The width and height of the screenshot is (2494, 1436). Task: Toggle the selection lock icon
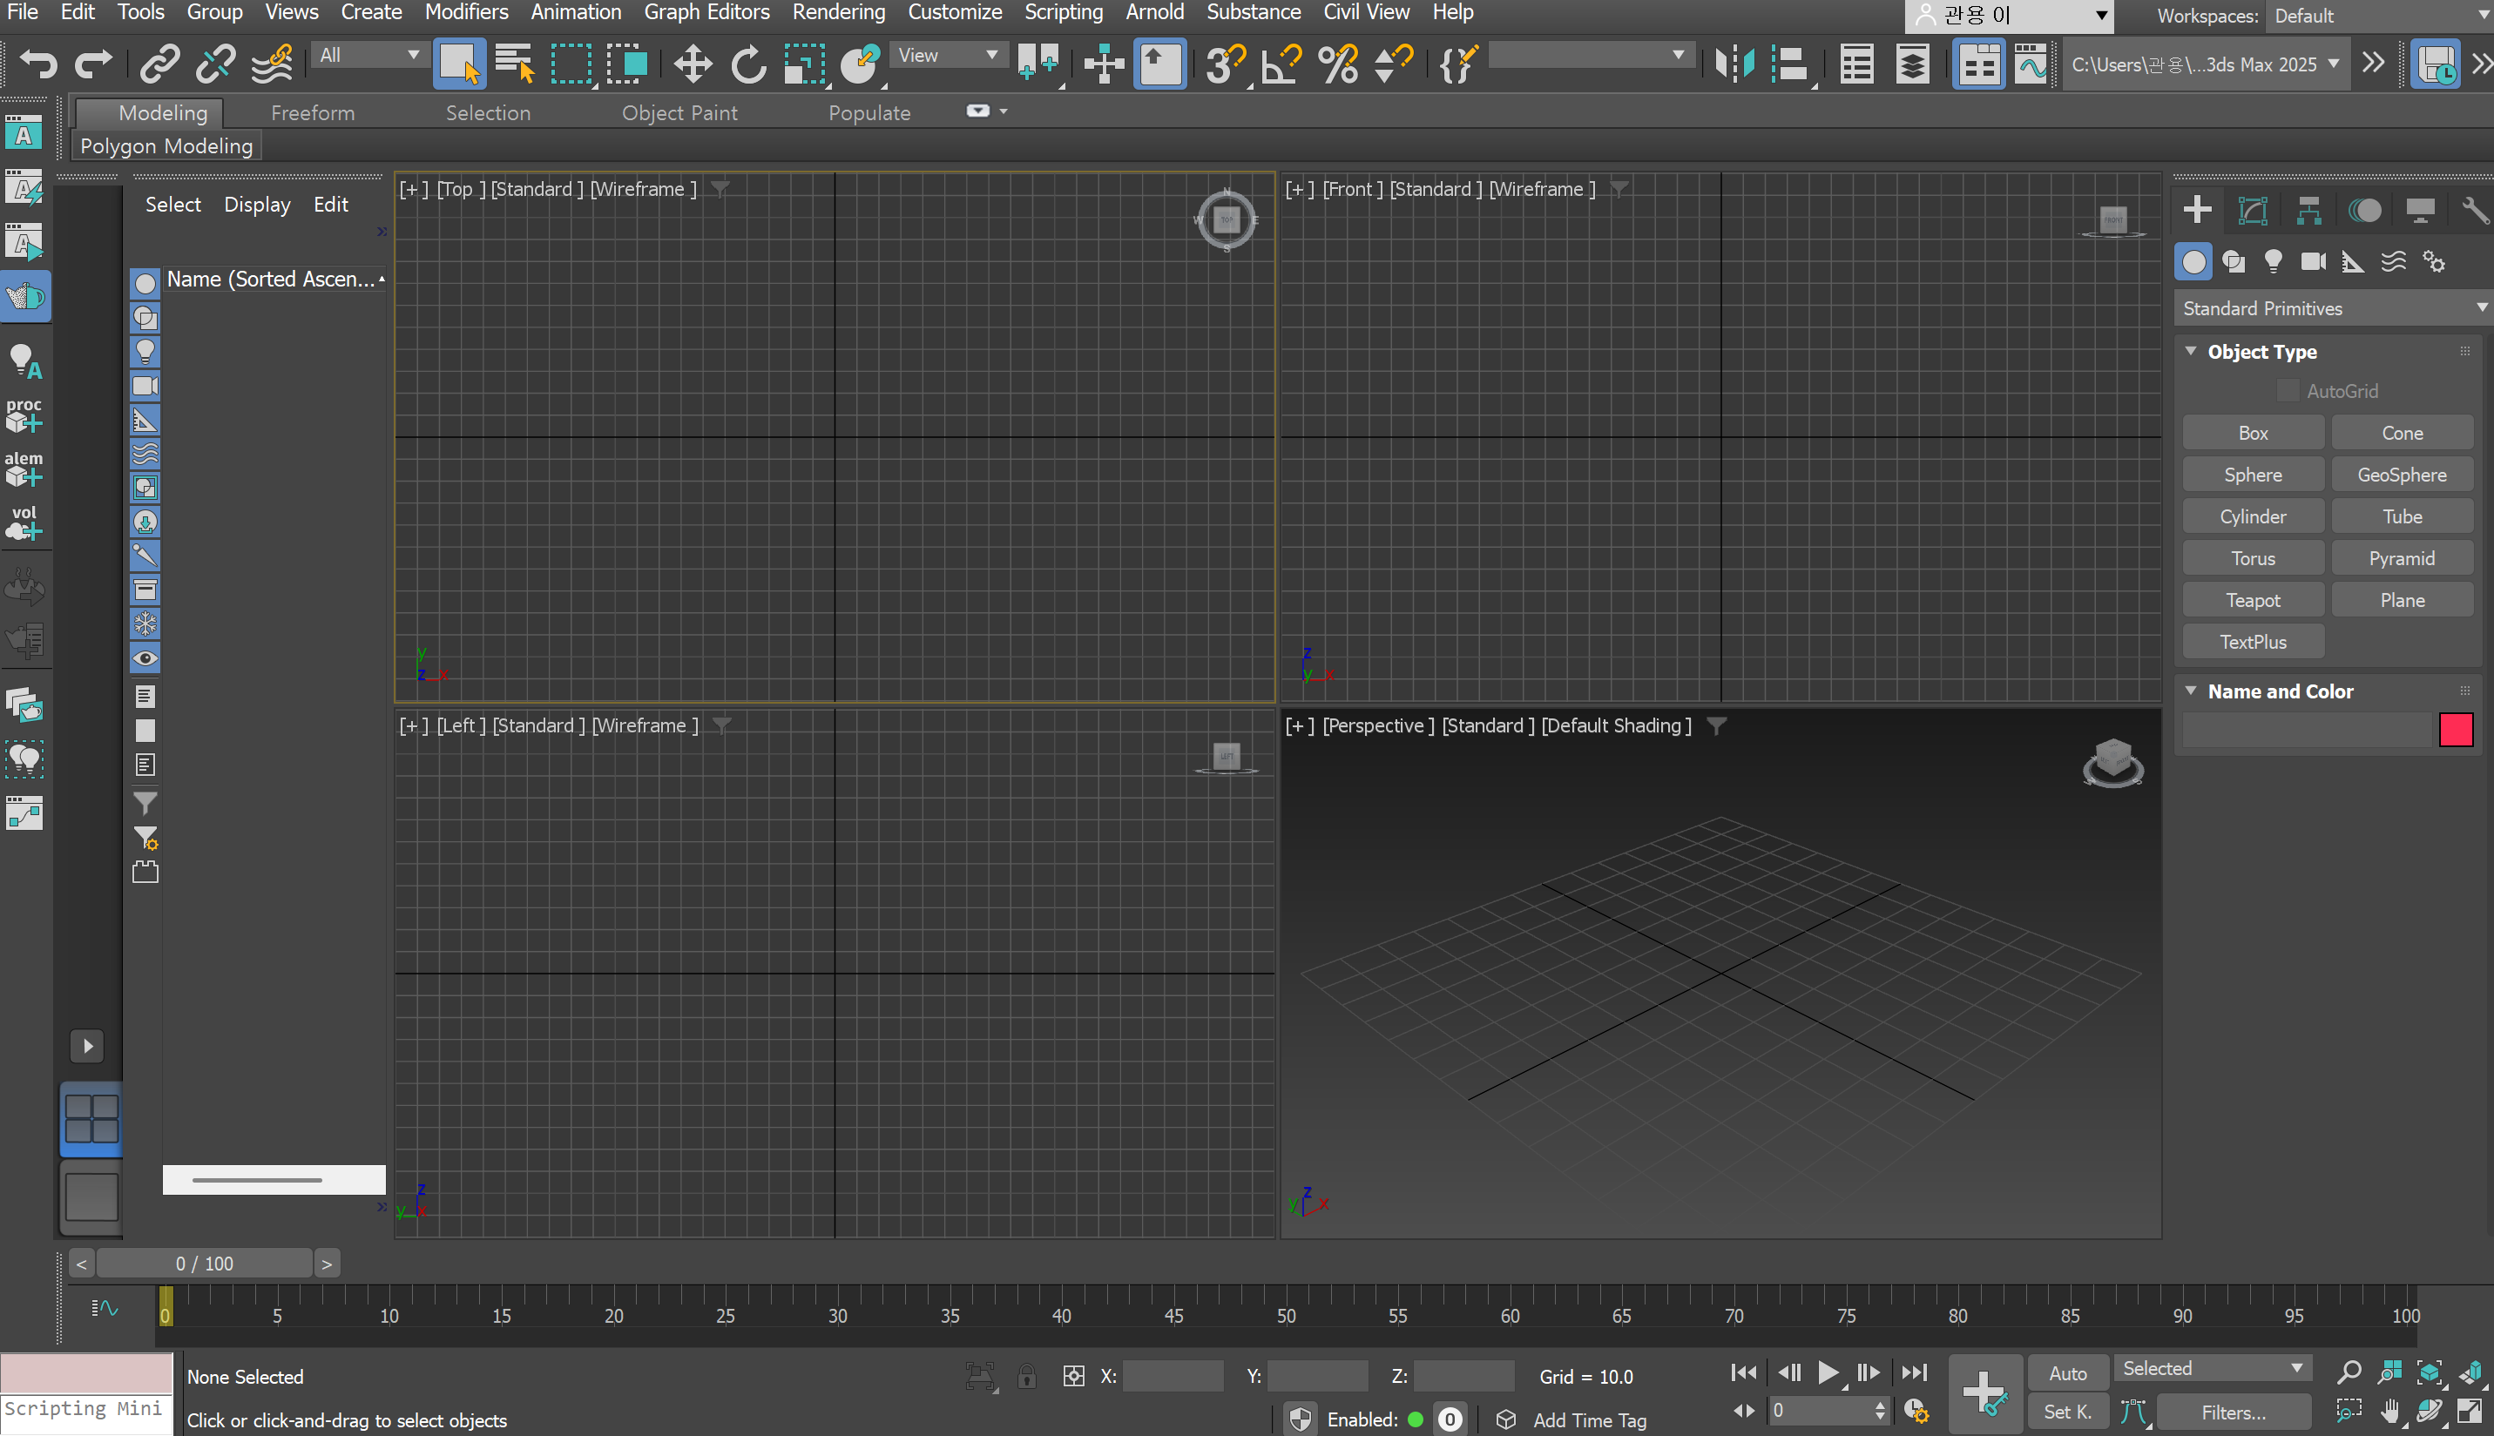pos(1026,1376)
